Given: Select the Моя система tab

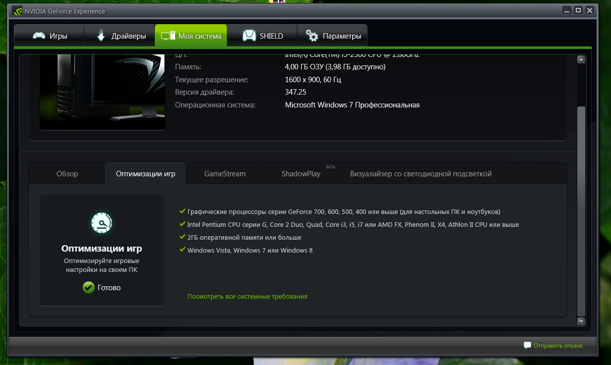Looking at the screenshot, I should (x=191, y=36).
